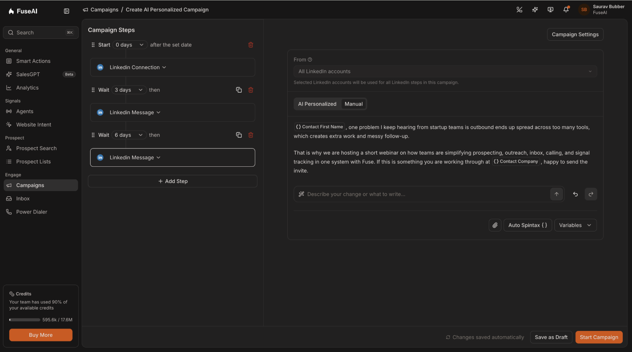Screen dimensions: 632x352
Task: Click the "Changes saved automatically" status
Action: click(485, 337)
